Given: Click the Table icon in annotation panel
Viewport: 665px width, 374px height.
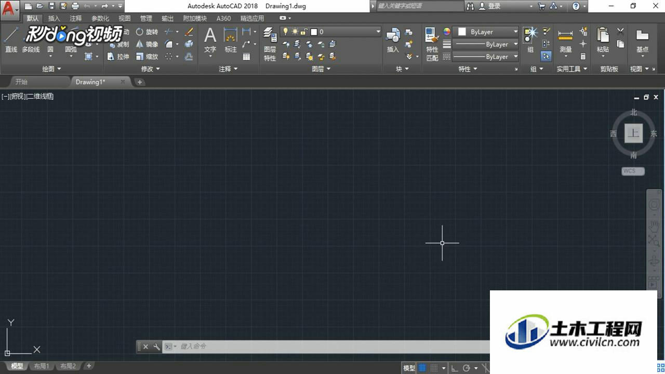Looking at the screenshot, I should 247,57.
